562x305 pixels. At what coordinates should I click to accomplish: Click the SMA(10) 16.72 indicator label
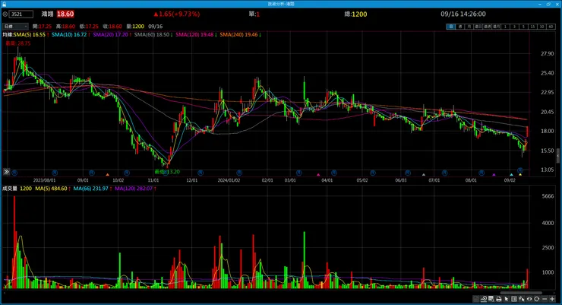tap(69, 35)
